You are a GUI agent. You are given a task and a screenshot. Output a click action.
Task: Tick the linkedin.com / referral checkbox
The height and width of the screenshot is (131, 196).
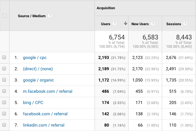[x=4, y=125]
